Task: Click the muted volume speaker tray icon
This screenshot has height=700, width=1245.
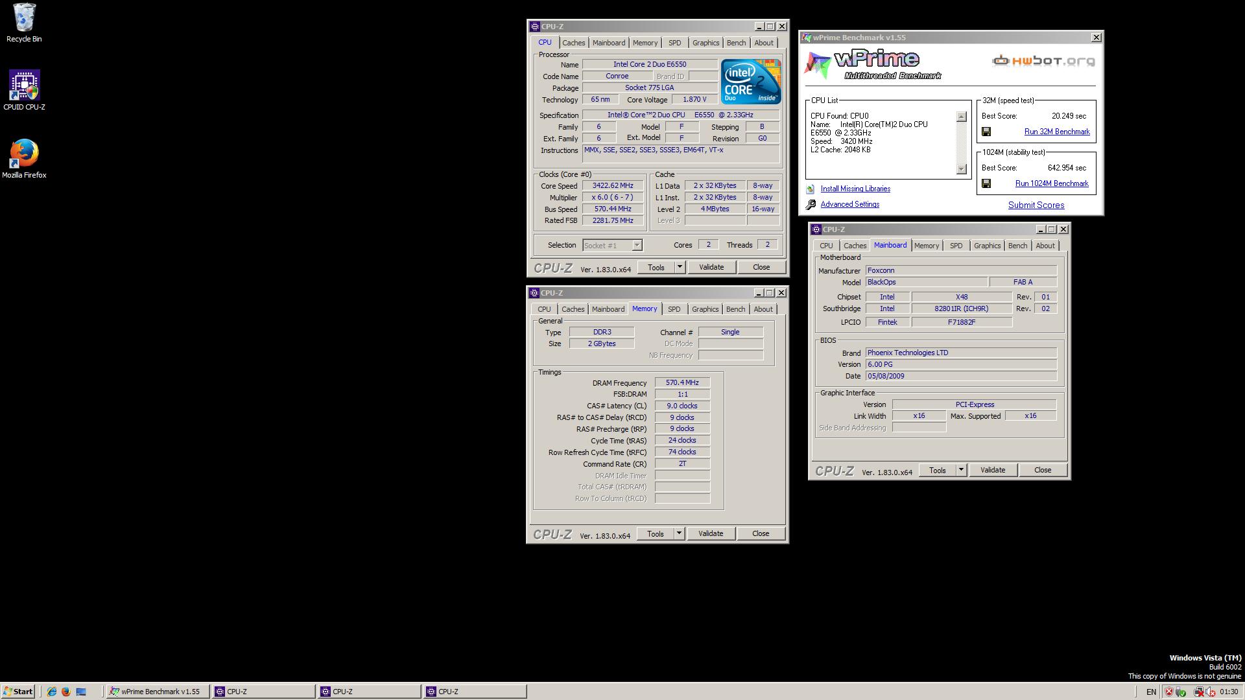Action: [1210, 692]
